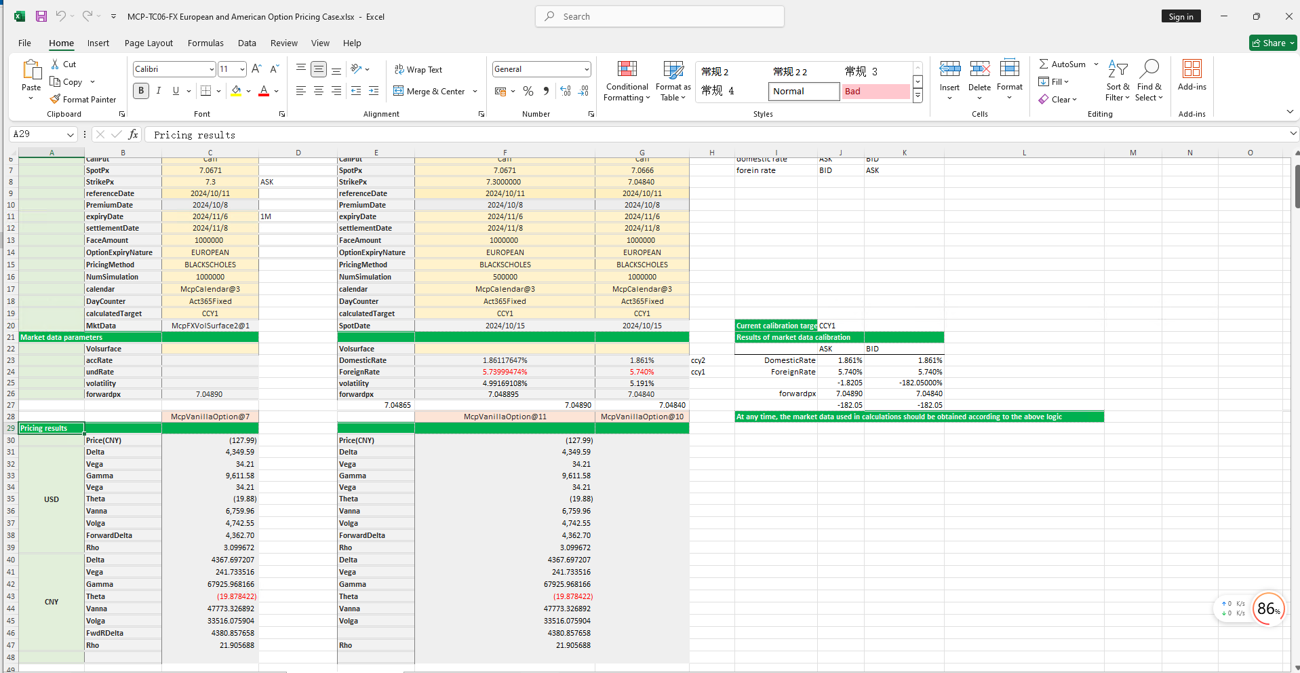Click Decrease Font Size icon
Screen dimensions: 1300x673
click(x=274, y=69)
